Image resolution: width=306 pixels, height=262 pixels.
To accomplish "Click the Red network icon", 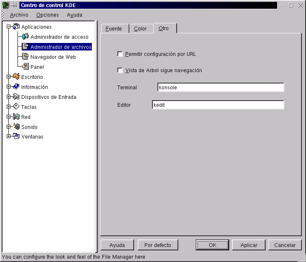I will pos(16,117).
